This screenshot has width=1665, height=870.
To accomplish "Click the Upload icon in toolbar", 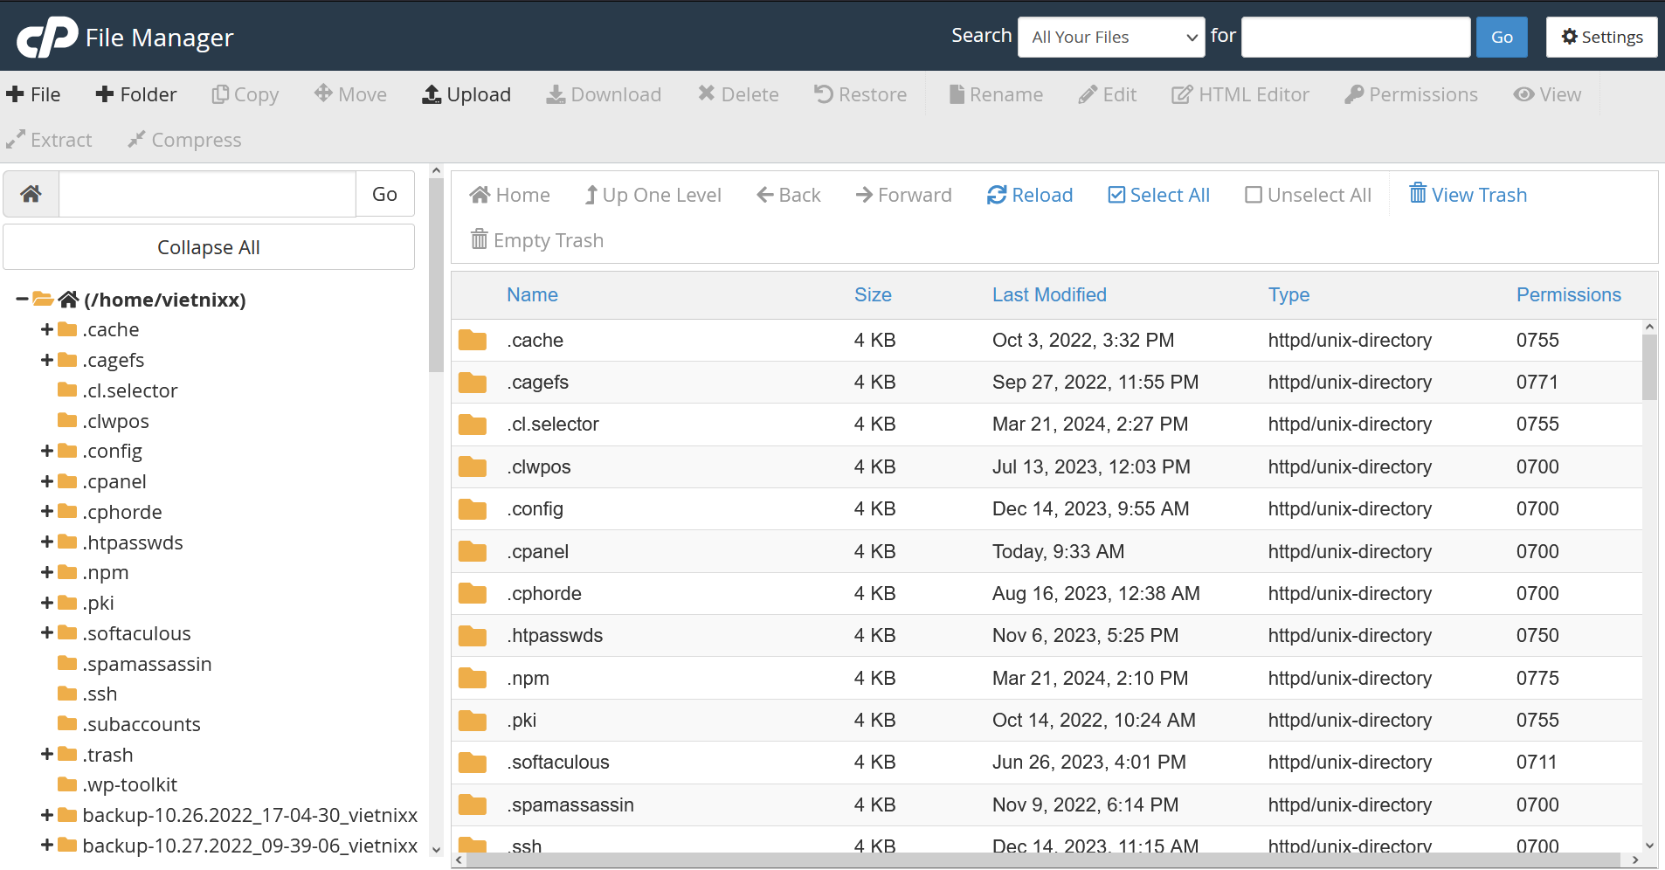I will [432, 94].
